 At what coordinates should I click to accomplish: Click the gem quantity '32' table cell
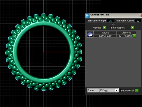click(120, 36)
